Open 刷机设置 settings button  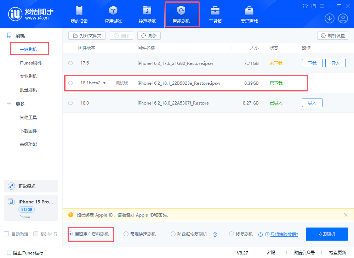[x=333, y=36]
